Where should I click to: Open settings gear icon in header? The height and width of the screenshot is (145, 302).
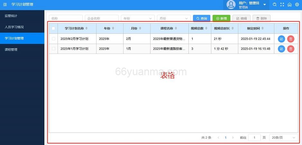(297, 5)
